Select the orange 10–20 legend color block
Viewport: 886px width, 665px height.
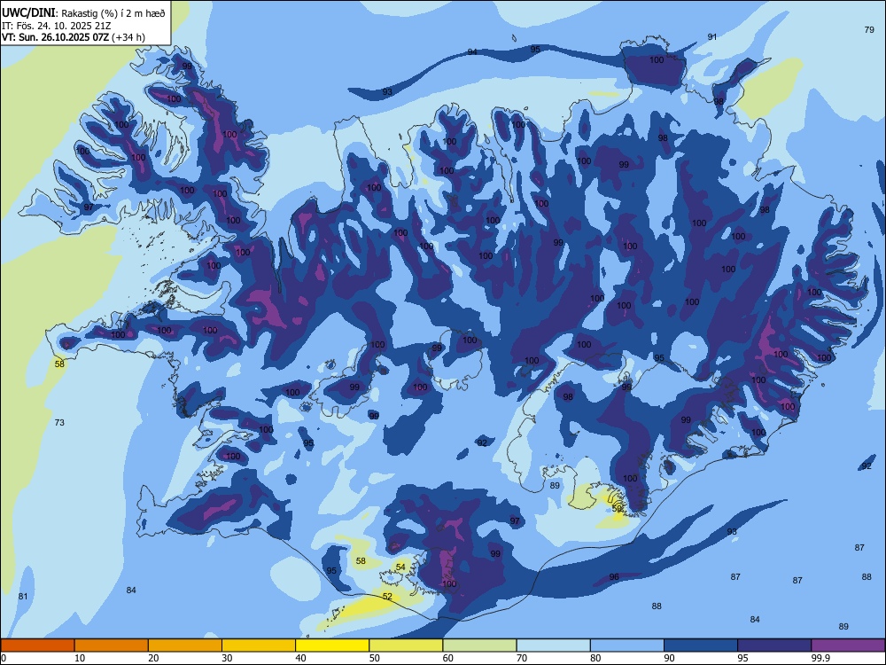click(x=112, y=645)
